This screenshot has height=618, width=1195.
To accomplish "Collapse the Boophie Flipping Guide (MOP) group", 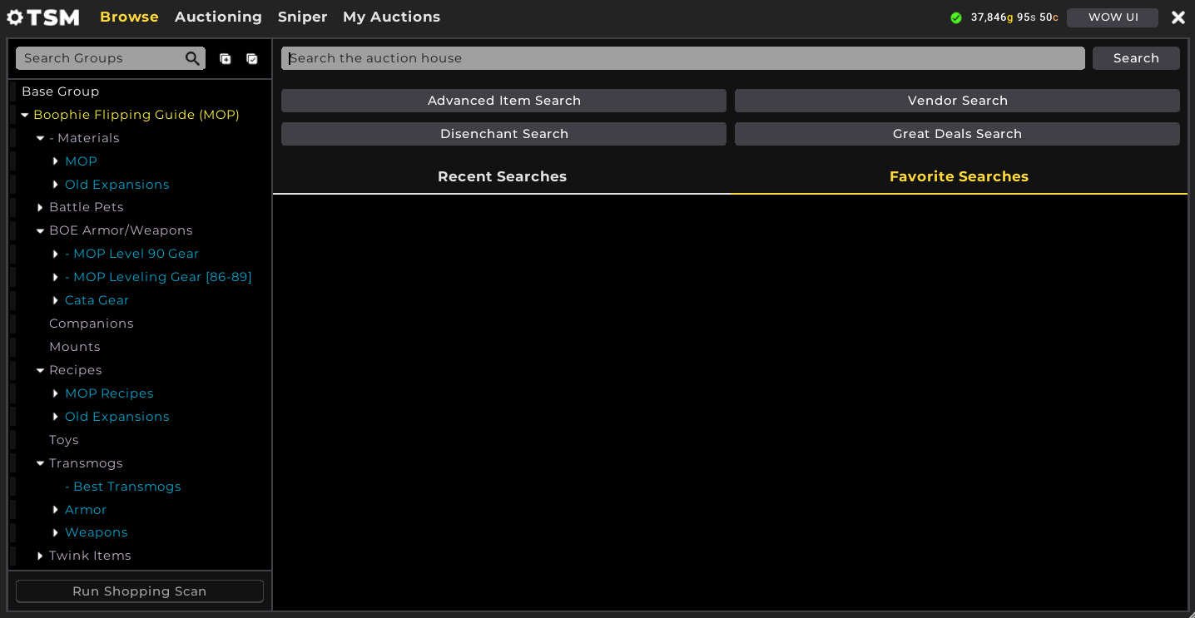I will [x=25, y=116].
